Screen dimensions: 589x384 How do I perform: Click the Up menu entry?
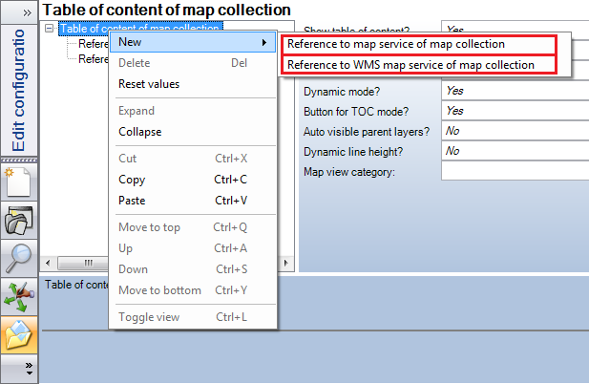pos(193,248)
